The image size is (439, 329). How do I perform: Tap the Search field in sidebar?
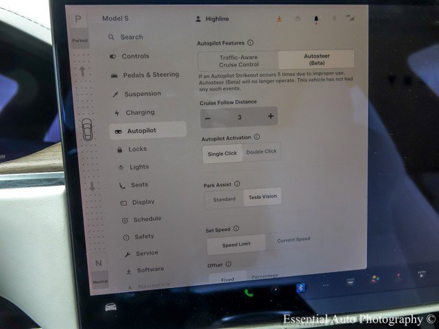point(132,37)
